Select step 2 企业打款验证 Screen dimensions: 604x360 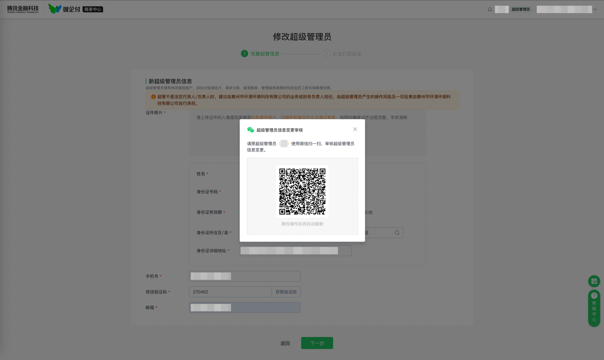click(342, 54)
